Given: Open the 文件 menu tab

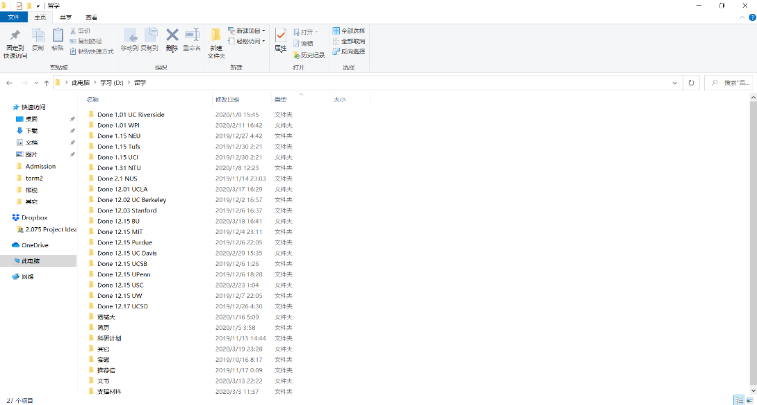Looking at the screenshot, I should coord(13,17).
